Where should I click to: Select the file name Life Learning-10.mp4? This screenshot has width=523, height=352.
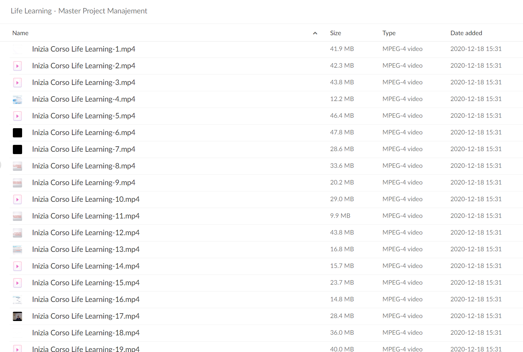click(x=86, y=199)
